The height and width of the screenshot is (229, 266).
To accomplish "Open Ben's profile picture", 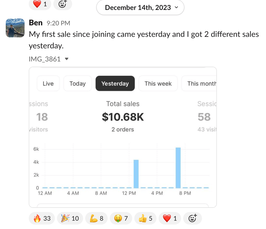I will (x=15, y=28).
